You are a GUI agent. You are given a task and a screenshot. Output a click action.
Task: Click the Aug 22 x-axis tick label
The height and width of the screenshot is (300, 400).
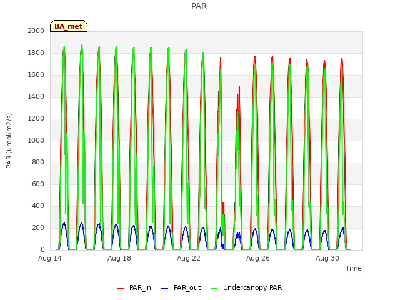click(x=189, y=258)
